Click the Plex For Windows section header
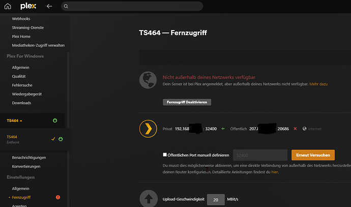The height and width of the screenshot is (207, 351). point(25,56)
